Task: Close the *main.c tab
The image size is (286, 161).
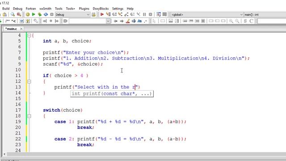Action: coord(21,29)
